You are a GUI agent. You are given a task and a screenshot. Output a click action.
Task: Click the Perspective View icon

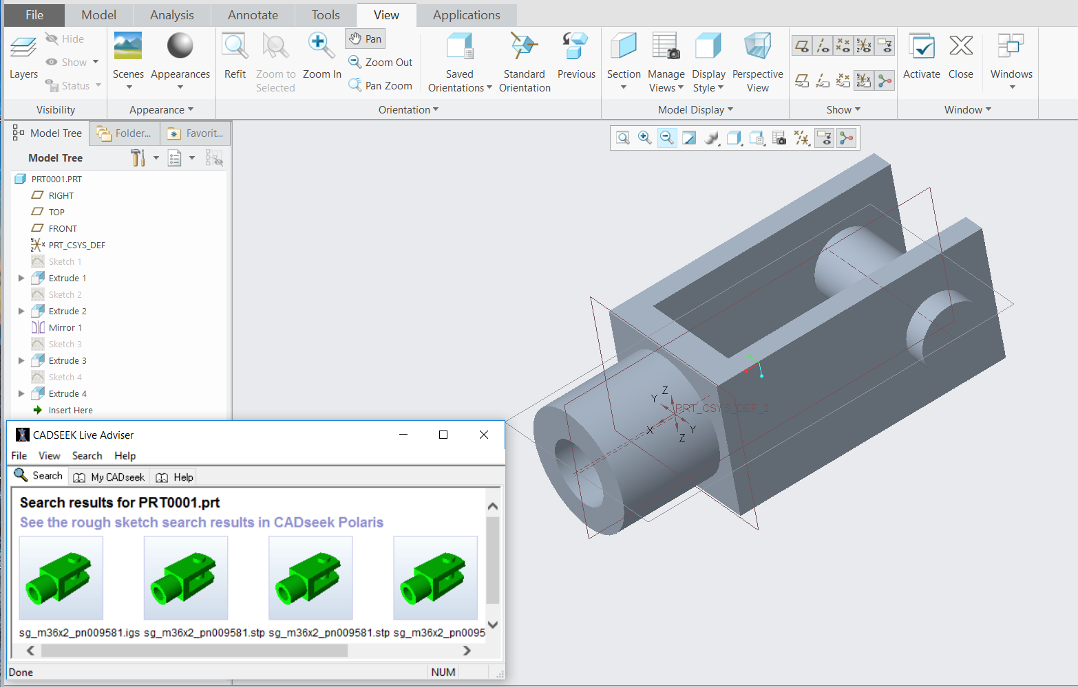(x=757, y=47)
